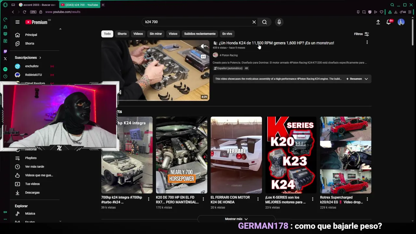Open a new browser tab

click(x=103, y=5)
